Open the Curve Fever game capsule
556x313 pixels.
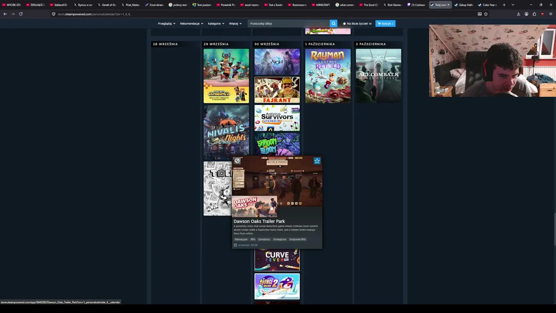point(277,260)
